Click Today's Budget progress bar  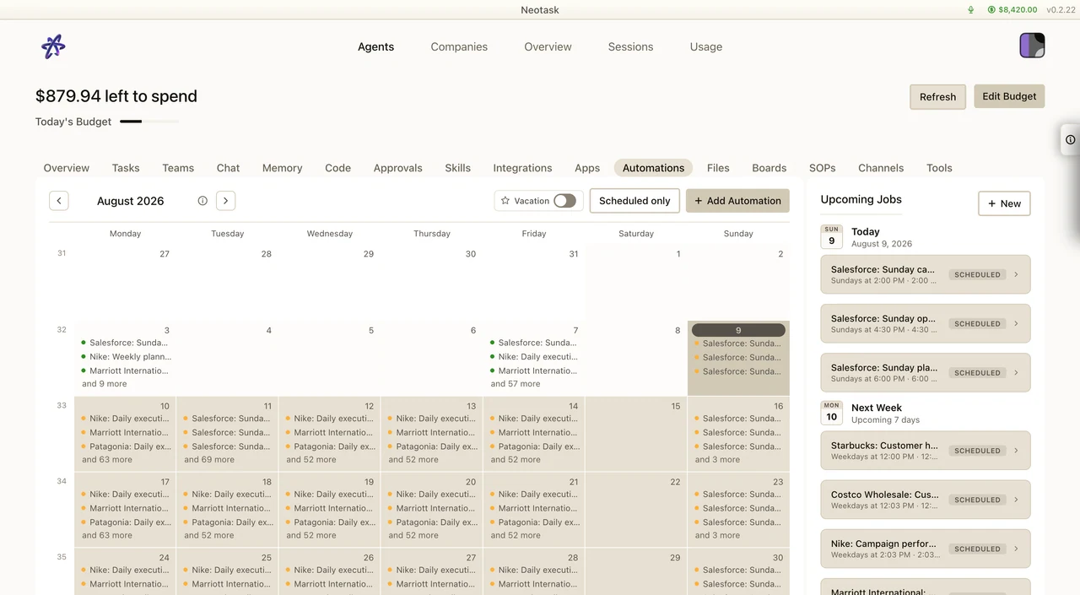tap(149, 122)
